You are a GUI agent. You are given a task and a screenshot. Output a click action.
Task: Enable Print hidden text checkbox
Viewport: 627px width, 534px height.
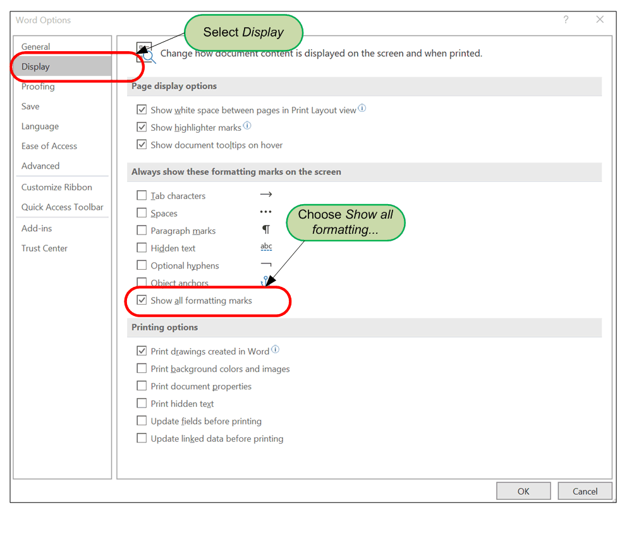coord(142,403)
